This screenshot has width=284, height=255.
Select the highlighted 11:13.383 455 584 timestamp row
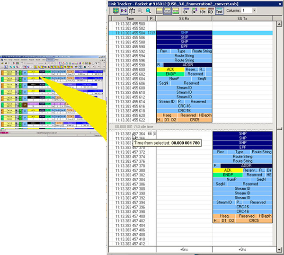tap(128, 33)
